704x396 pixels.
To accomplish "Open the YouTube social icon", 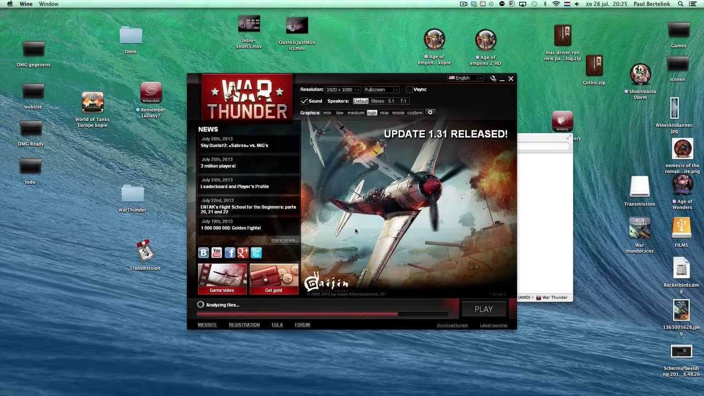I will pos(217,252).
